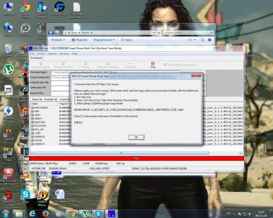Open Skype from the taskbar
Screen dimensions: 273x218
tap(98, 214)
